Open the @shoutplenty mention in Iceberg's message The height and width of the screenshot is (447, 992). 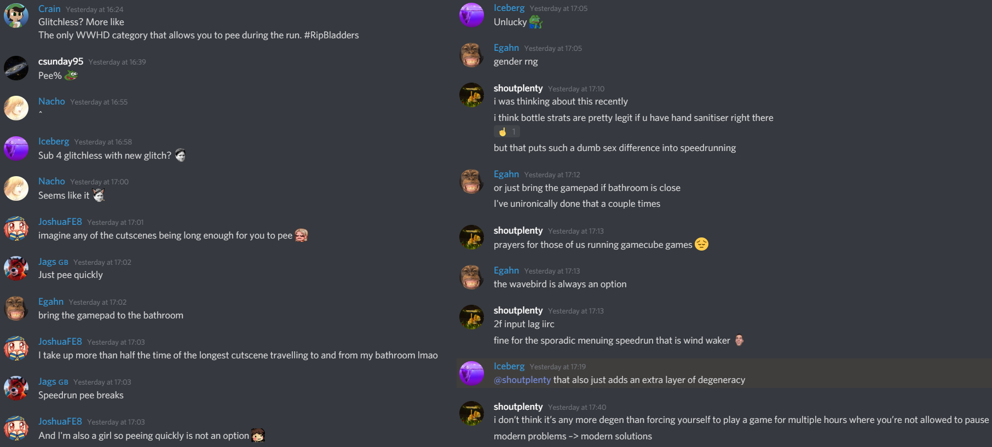click(522, 380)
